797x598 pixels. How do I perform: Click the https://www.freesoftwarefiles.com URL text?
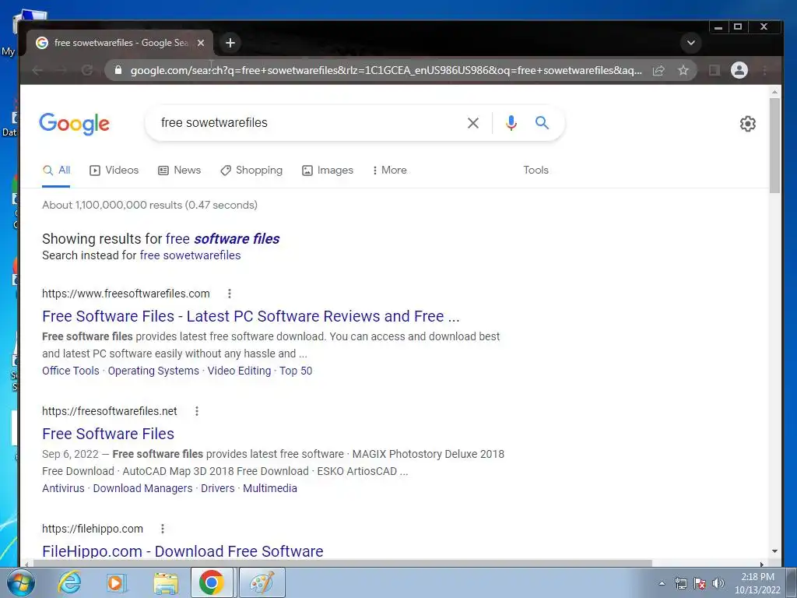(x=126, y=294)
